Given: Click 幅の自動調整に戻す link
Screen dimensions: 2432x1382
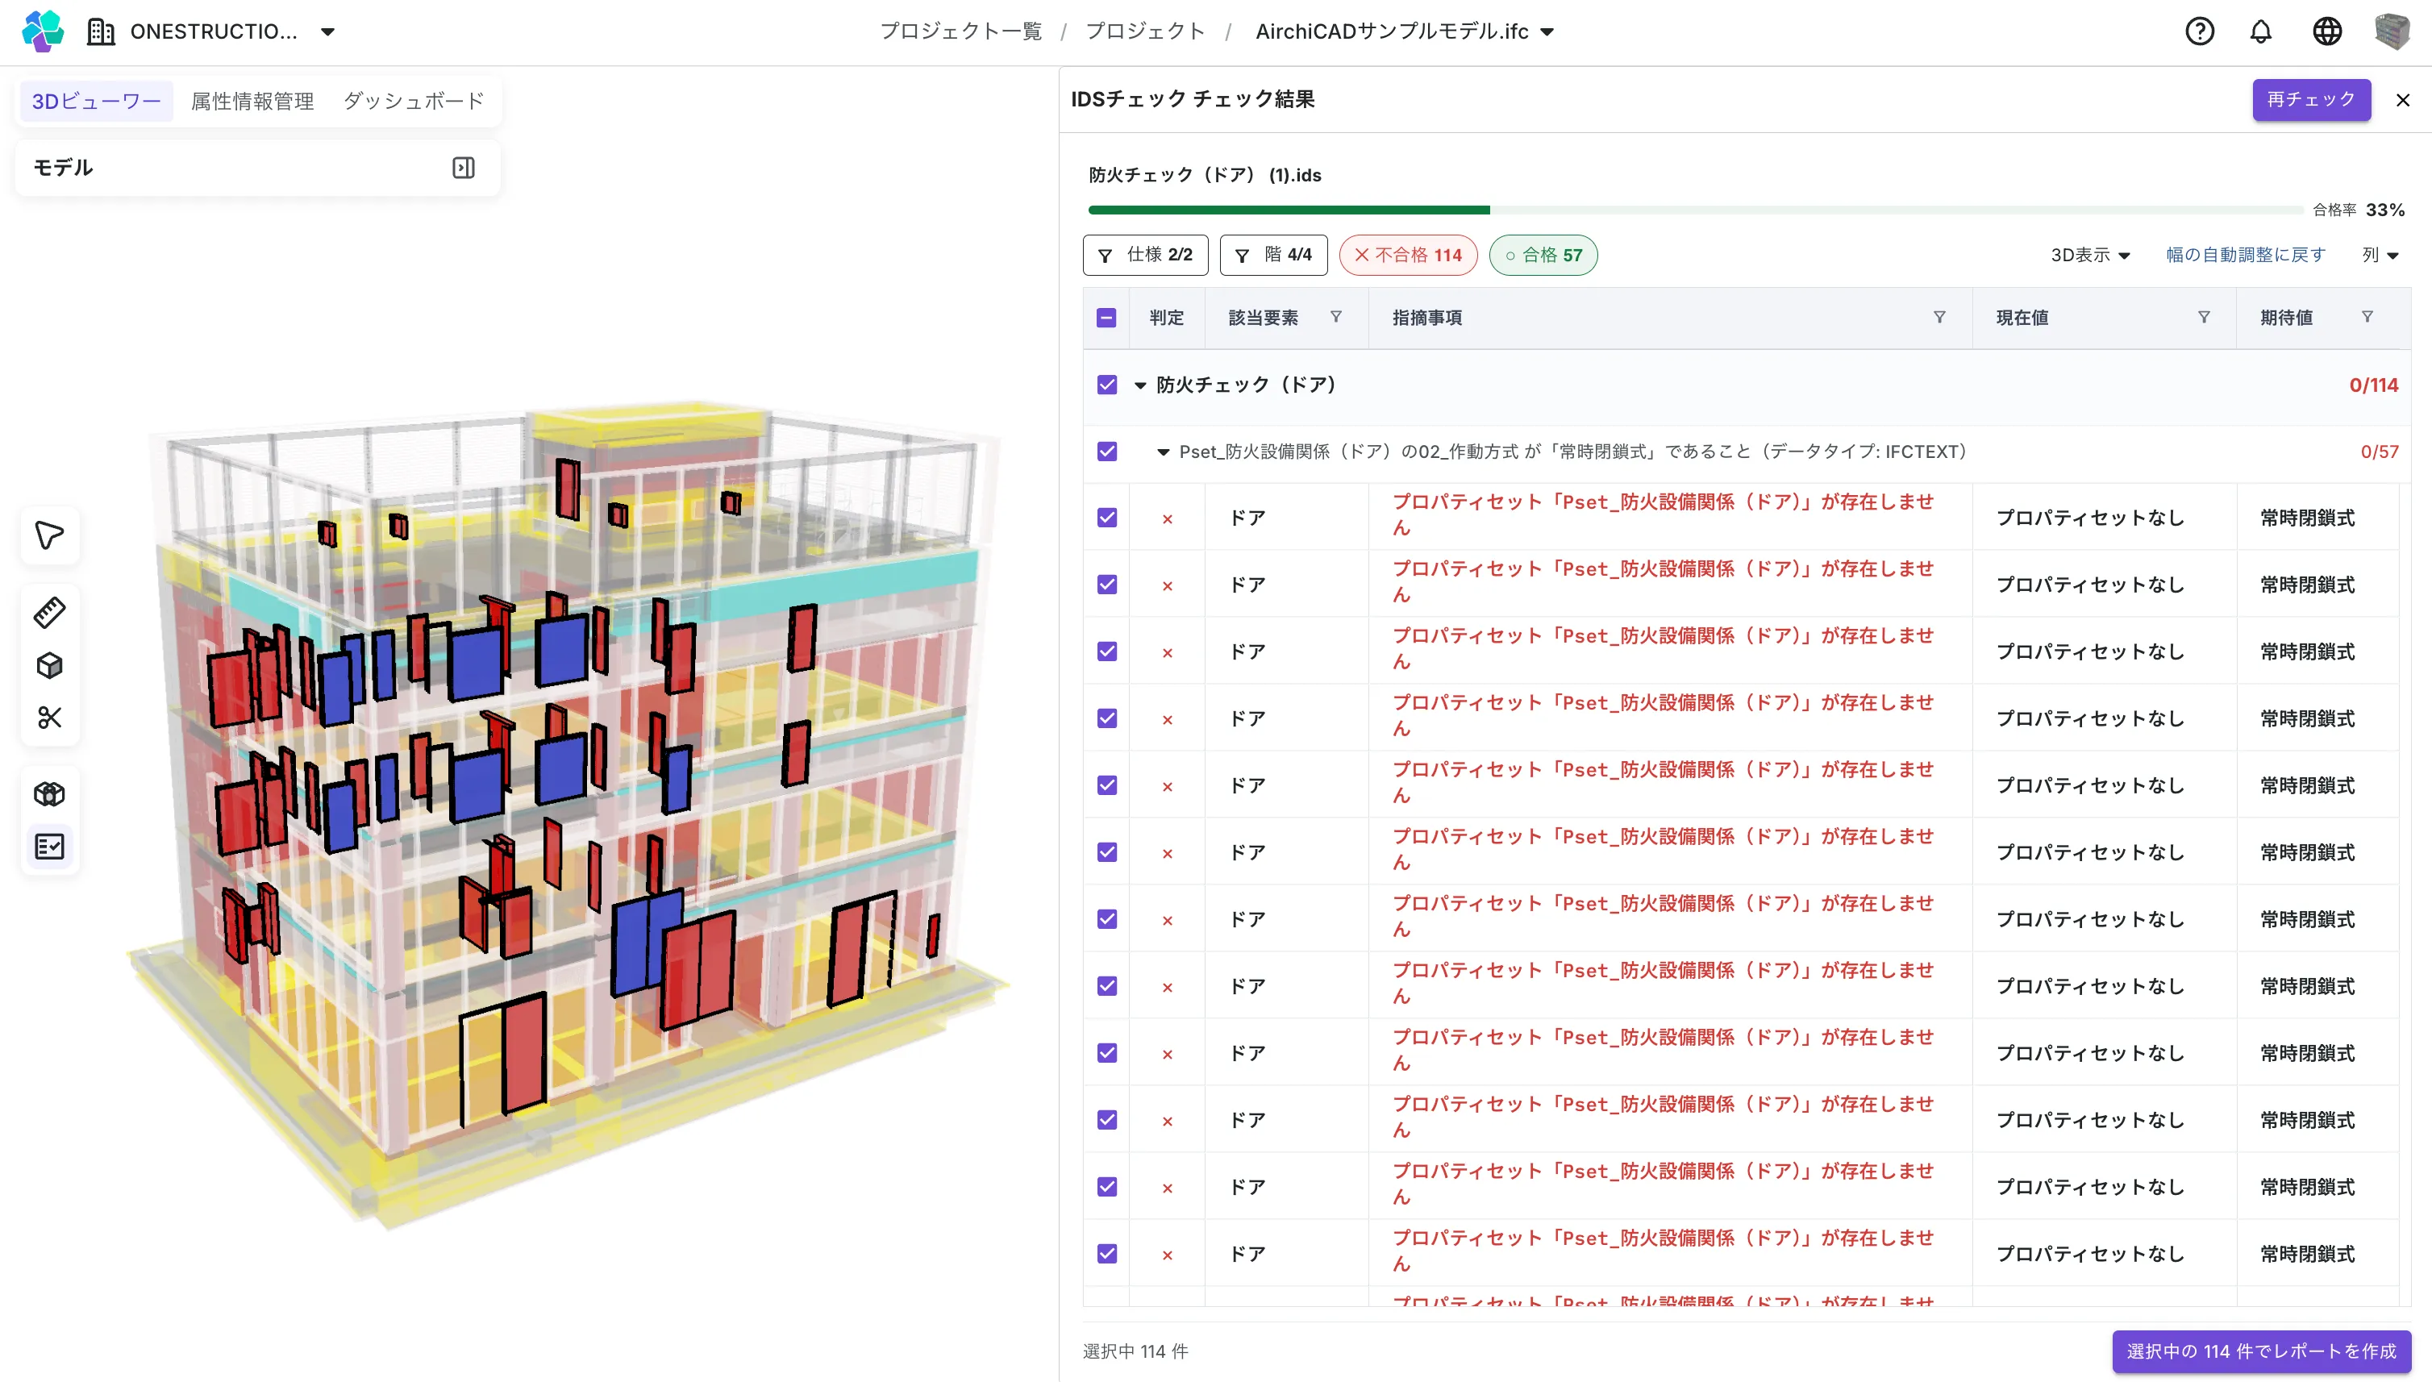Looking at the screenshot, I should point(2246,256).
